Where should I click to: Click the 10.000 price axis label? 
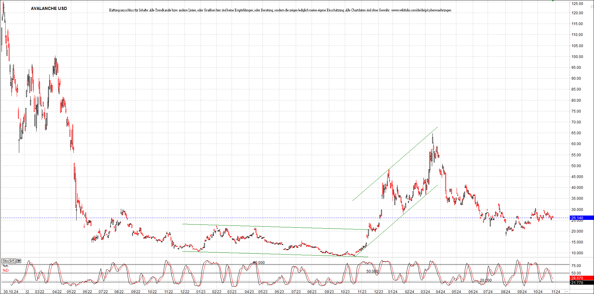point(577,253)
